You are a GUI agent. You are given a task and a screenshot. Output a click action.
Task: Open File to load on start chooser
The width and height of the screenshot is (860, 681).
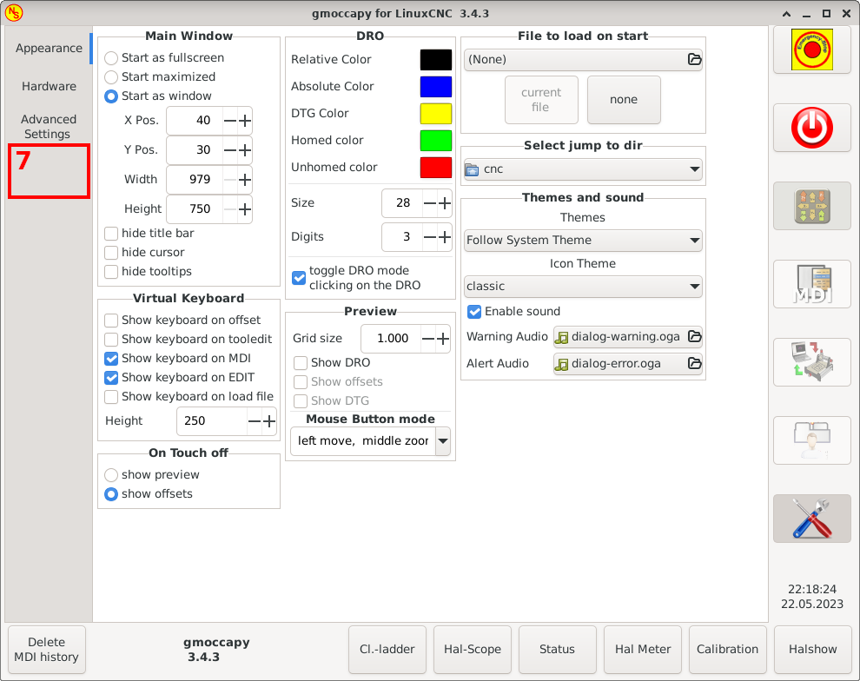tap(583, 59)
